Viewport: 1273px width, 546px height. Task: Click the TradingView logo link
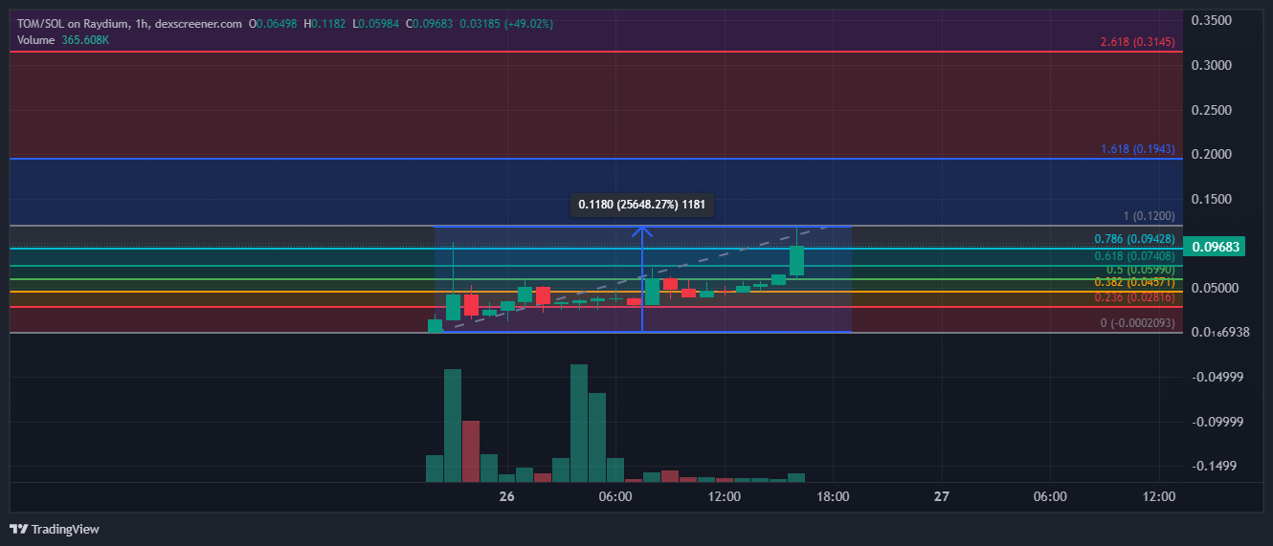(x=55, y=529)
